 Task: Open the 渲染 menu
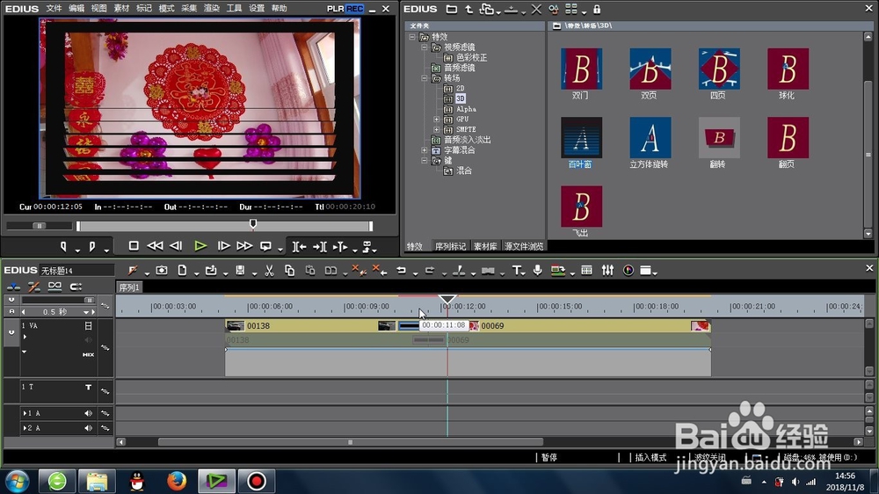click(x=211, y=9)
